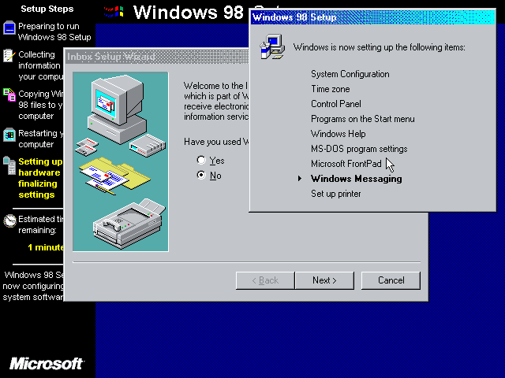Click the arrow marker beside Windows Messaging
This screenshot has width=505, height=378.
[300, 179]
